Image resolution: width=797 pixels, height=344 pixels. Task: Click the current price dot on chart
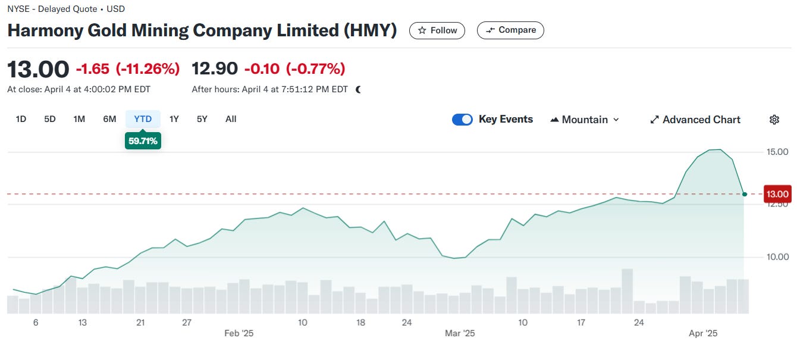tap(745, 194)
